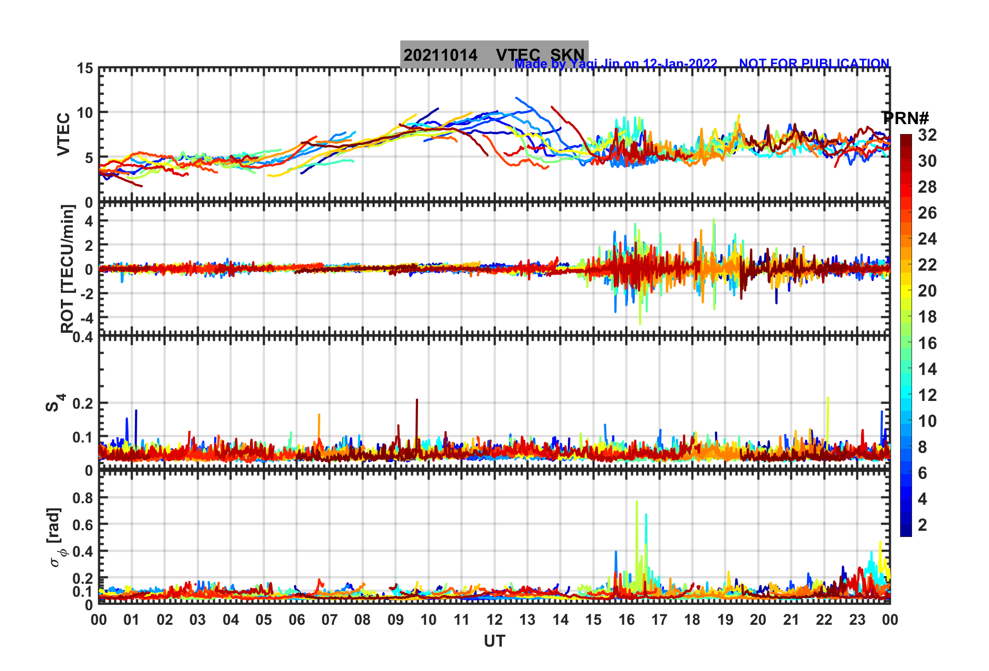Viewport: 989px width, 671px height.
Task: Click inside the VTEC time-series plot panel
Action: point(494,135)
